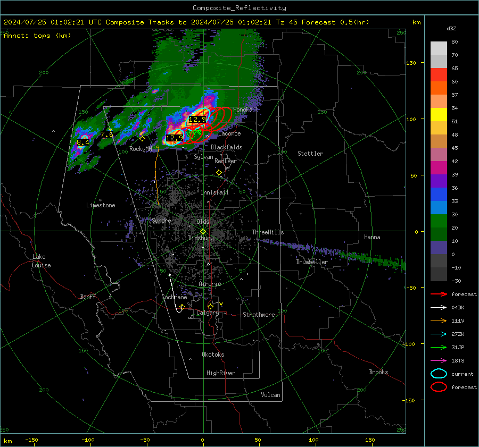Pick the green 31JP track arrow

(x=438, y=347)
